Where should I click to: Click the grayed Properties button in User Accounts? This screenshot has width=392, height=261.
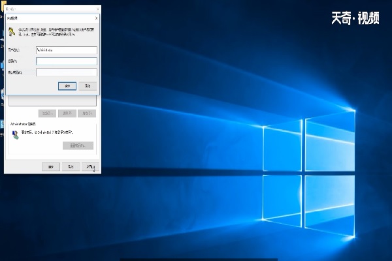pyautogui.click(x=87, y=113)
